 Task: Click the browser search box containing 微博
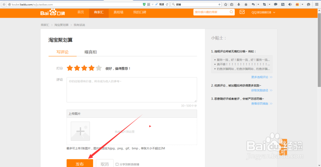click(196, 4)
